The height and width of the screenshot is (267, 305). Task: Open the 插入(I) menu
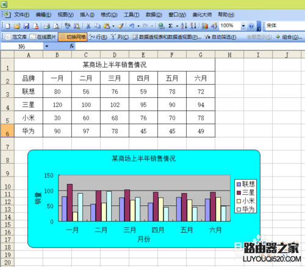click(x=87, y=15)
